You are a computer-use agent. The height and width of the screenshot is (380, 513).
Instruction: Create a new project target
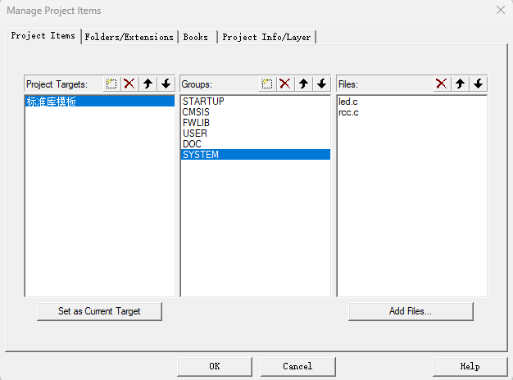pos(111,84)
